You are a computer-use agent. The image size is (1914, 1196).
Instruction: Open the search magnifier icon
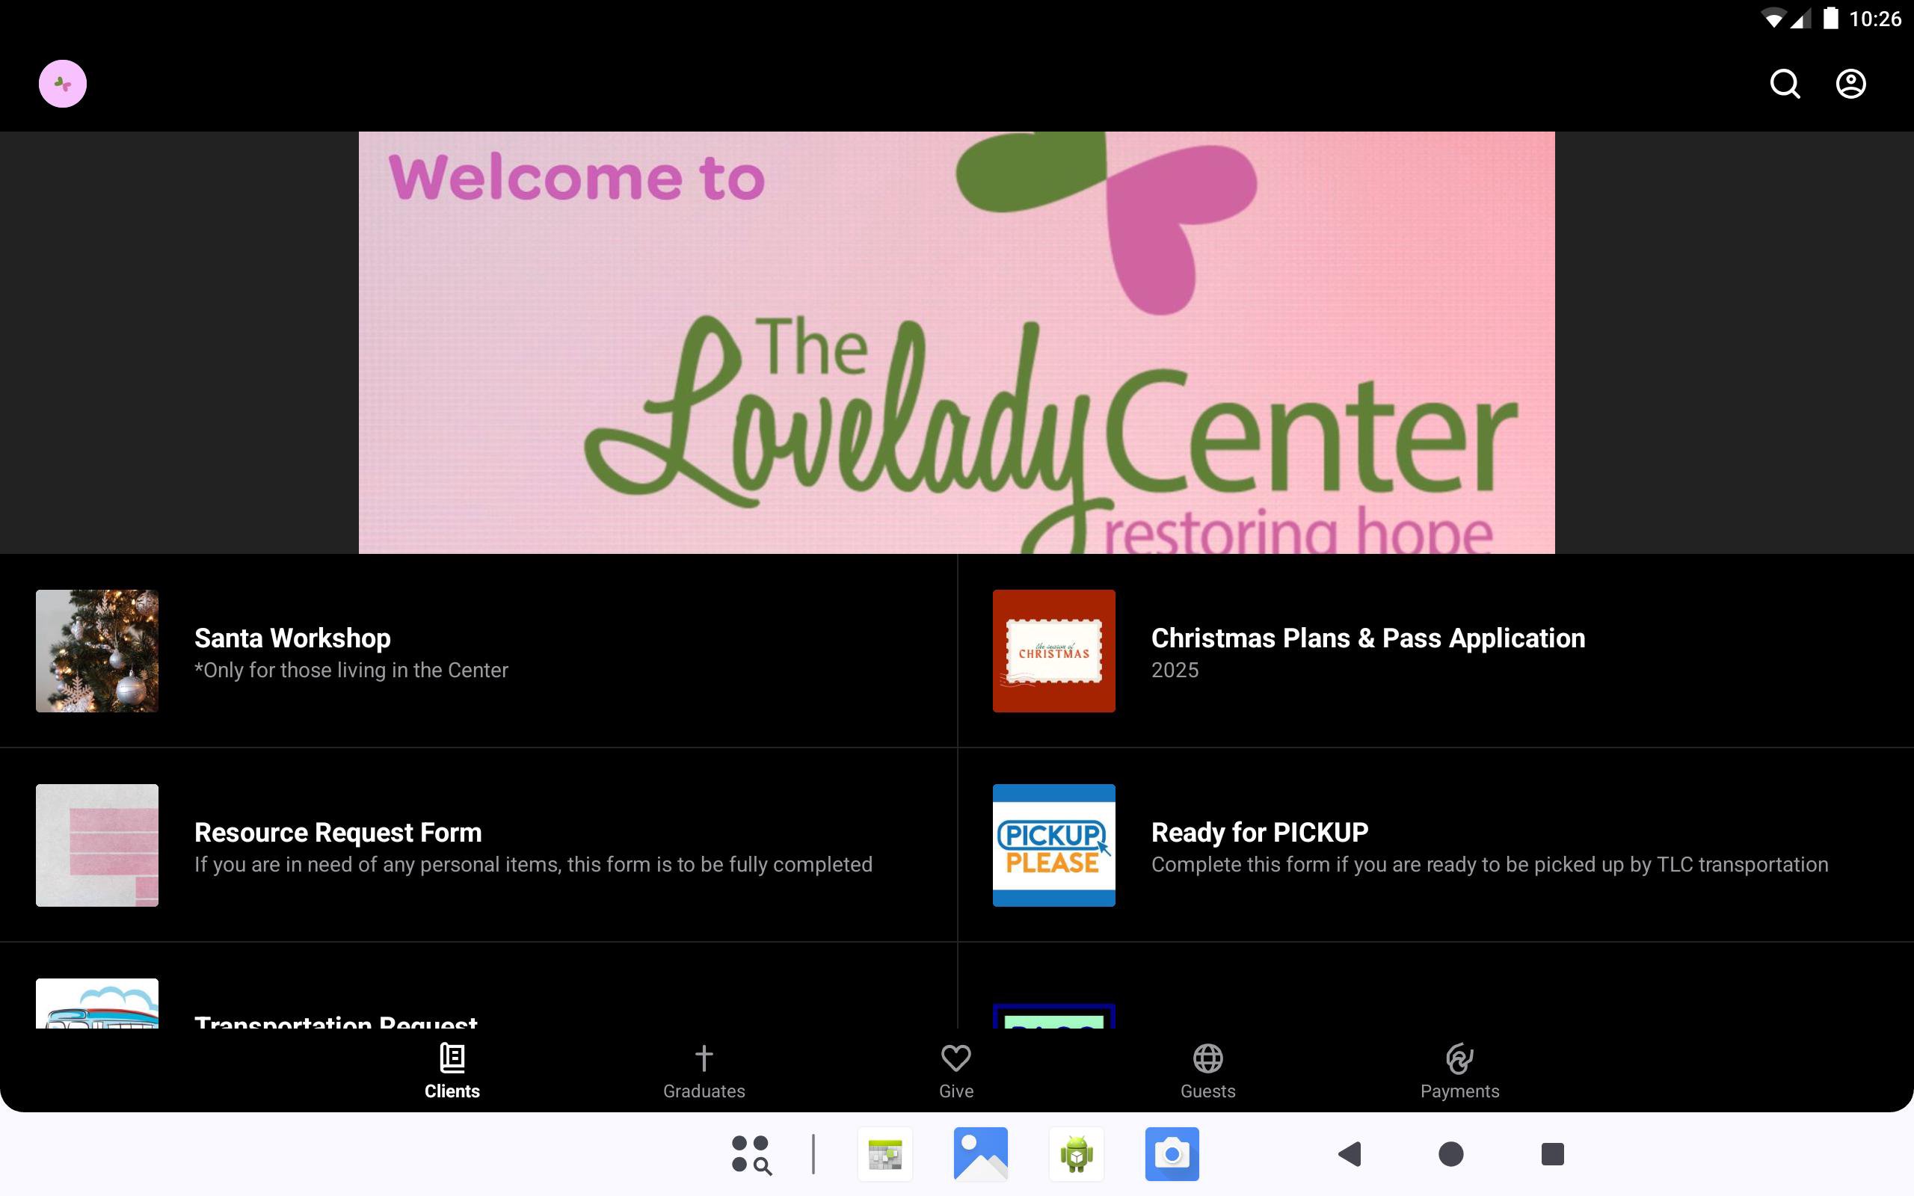tap(1785, 84)
